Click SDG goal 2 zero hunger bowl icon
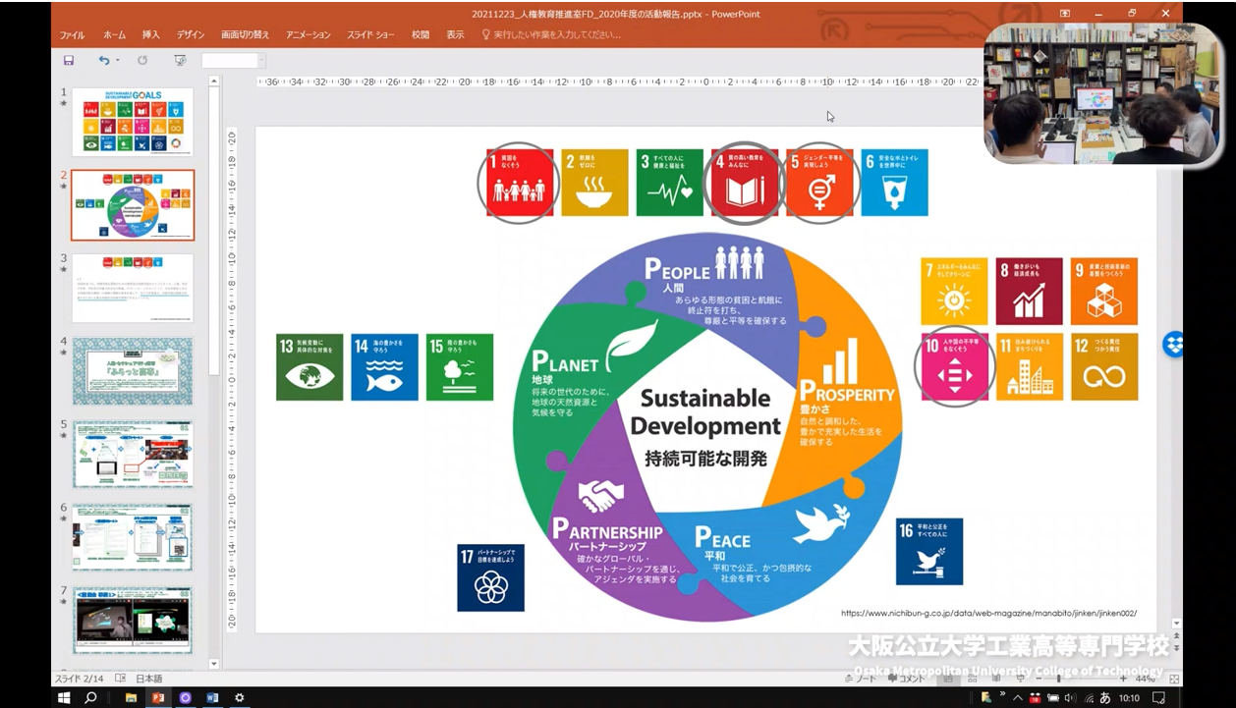The height and width of the screenshot is (708, 1236). [594, 183]
